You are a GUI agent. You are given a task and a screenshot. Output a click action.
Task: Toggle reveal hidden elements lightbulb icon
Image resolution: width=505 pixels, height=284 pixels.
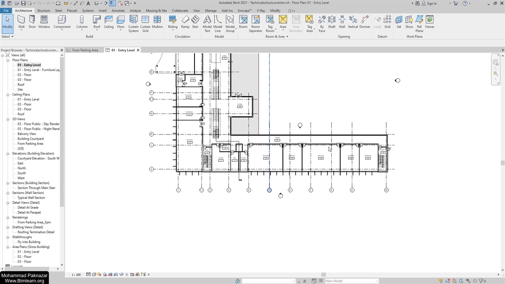(x=127, y=275)
